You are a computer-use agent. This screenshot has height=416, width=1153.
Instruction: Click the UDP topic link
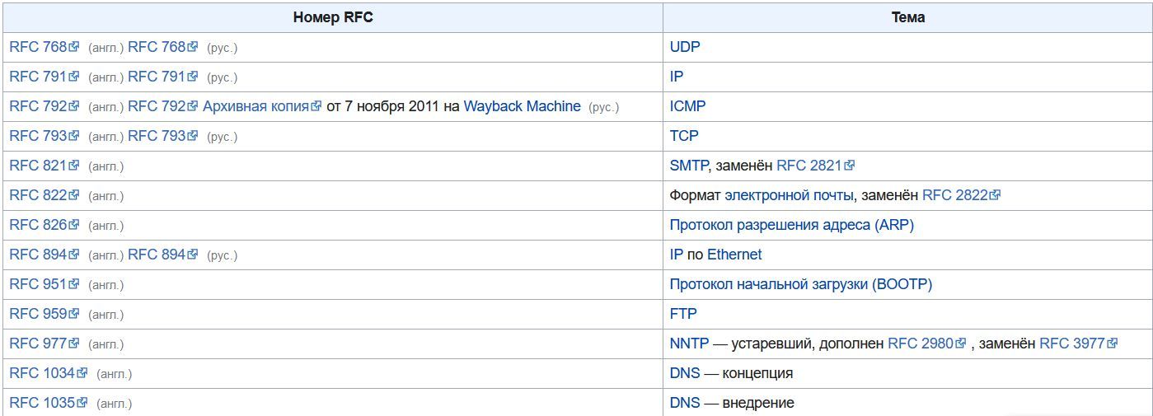pos(685,47)
